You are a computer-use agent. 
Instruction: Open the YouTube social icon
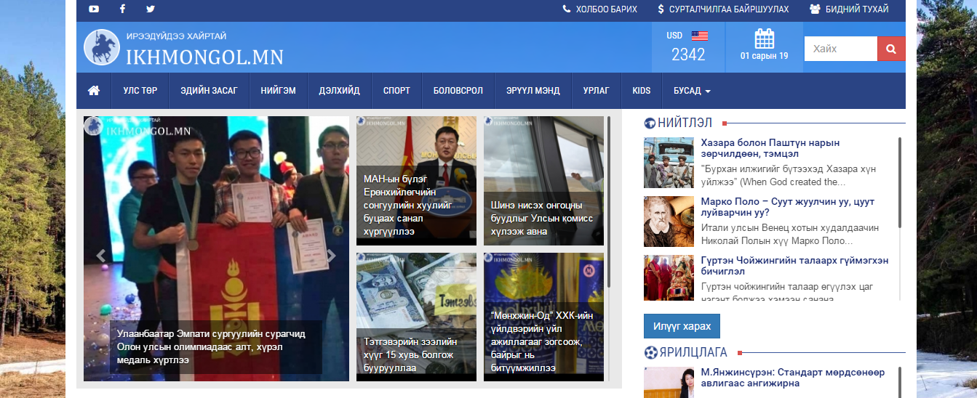click(94, 9)
